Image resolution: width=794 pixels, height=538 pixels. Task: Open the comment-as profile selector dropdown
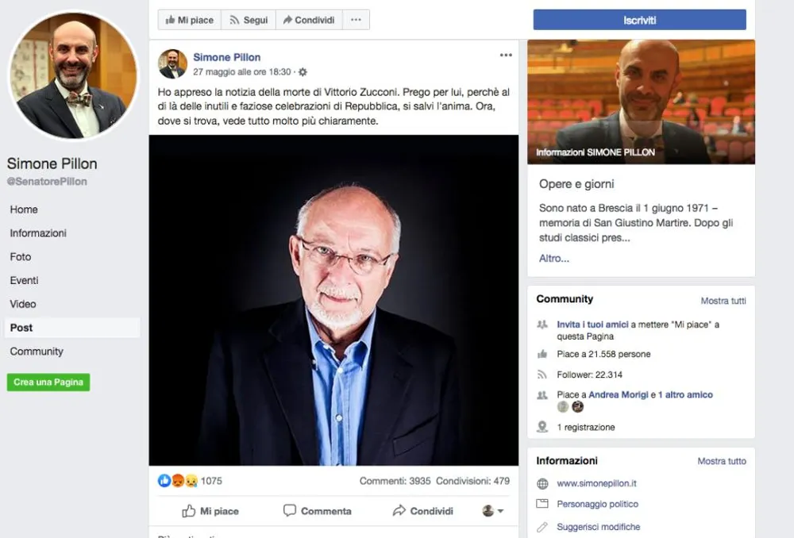click(493, 511)
